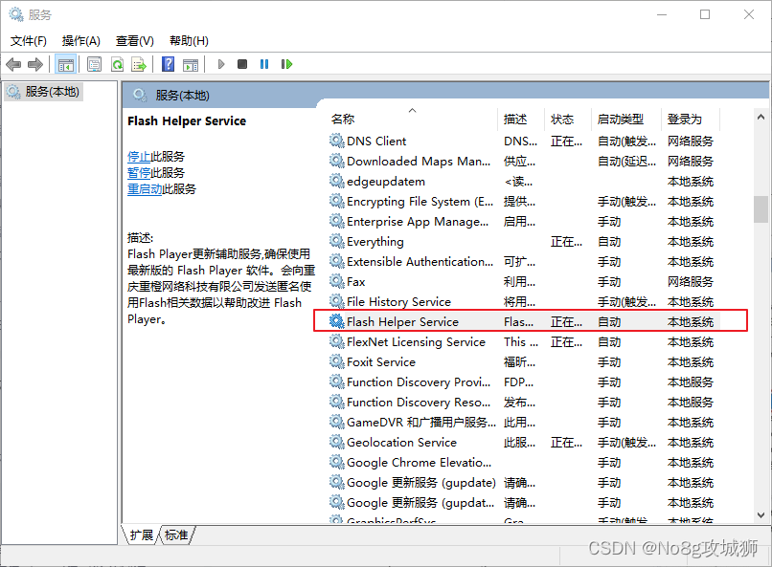Sort by the 描述 column header
The image size is (772, 567).
click(x=521, y=119)
